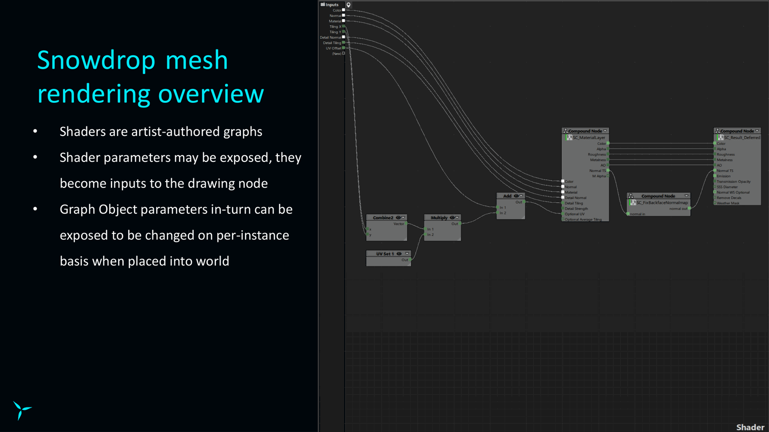This screenshot has width=769, height=432.
Task: Click the In 1 port of the Multiply node
Action: (425, 229)
